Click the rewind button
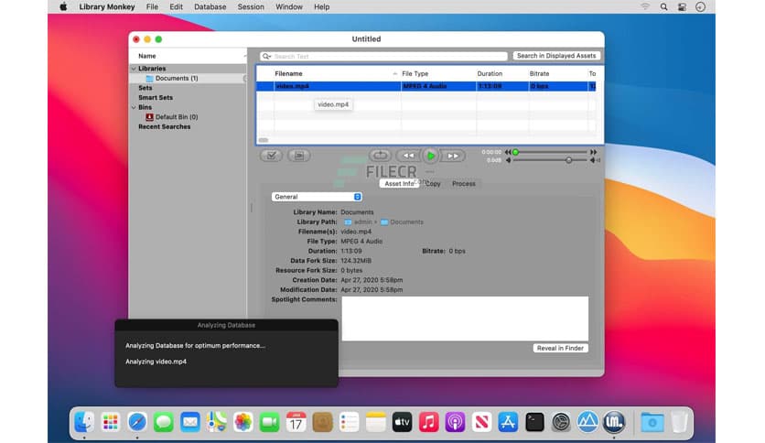 pos(408,156)
